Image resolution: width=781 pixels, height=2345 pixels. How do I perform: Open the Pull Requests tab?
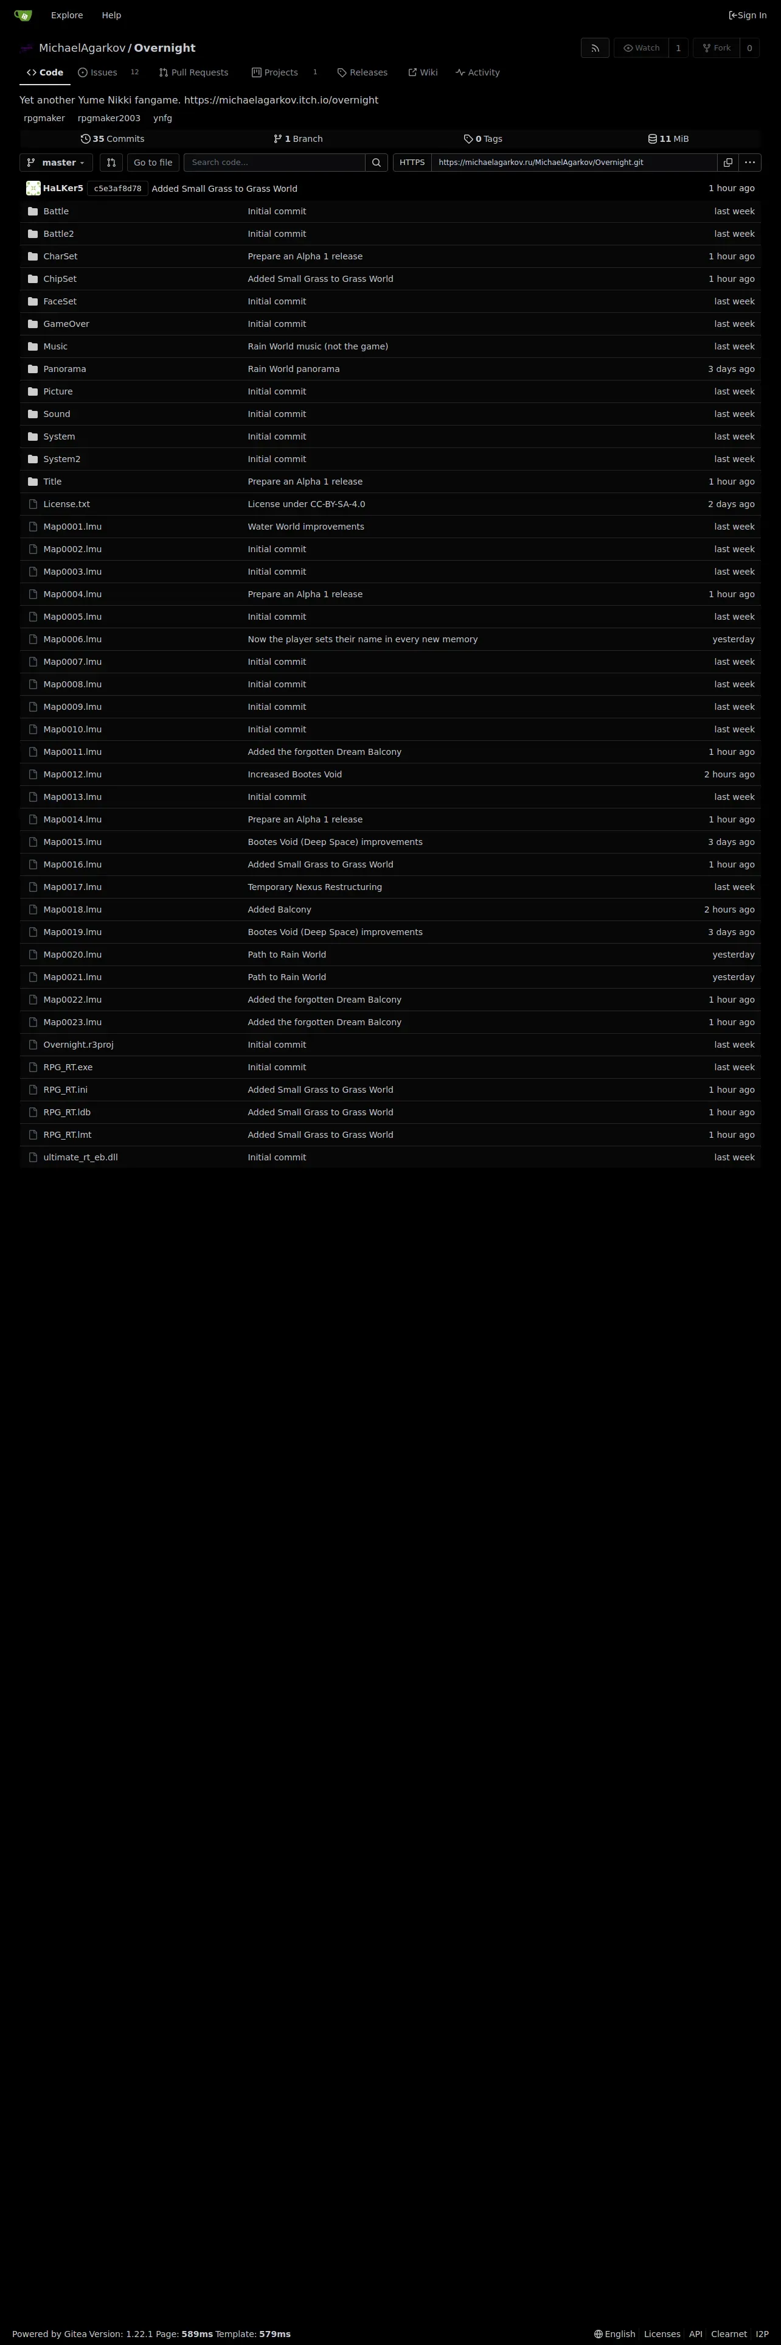(x=193, y=73)
